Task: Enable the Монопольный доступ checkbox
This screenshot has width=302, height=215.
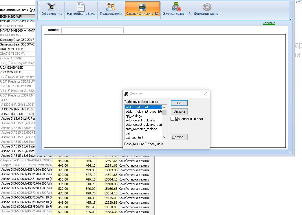Action: click(173, 119)
